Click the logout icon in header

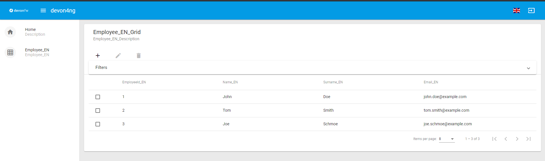click(x=531, y=10)
